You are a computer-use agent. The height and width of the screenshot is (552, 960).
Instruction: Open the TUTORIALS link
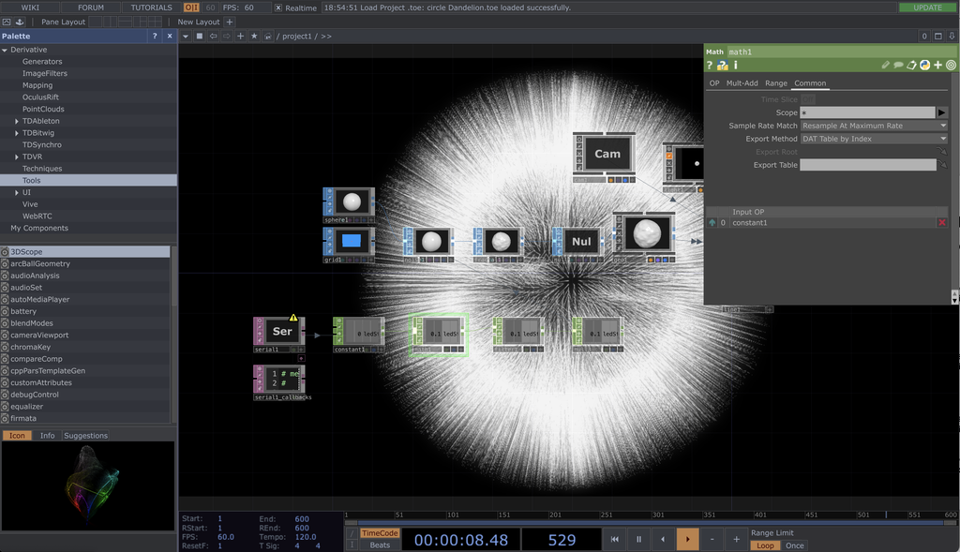coord(151,7)
